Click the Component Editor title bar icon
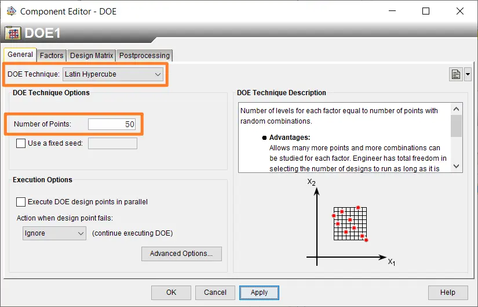Screen dimensions: 478x307 [x=11, y=11]
